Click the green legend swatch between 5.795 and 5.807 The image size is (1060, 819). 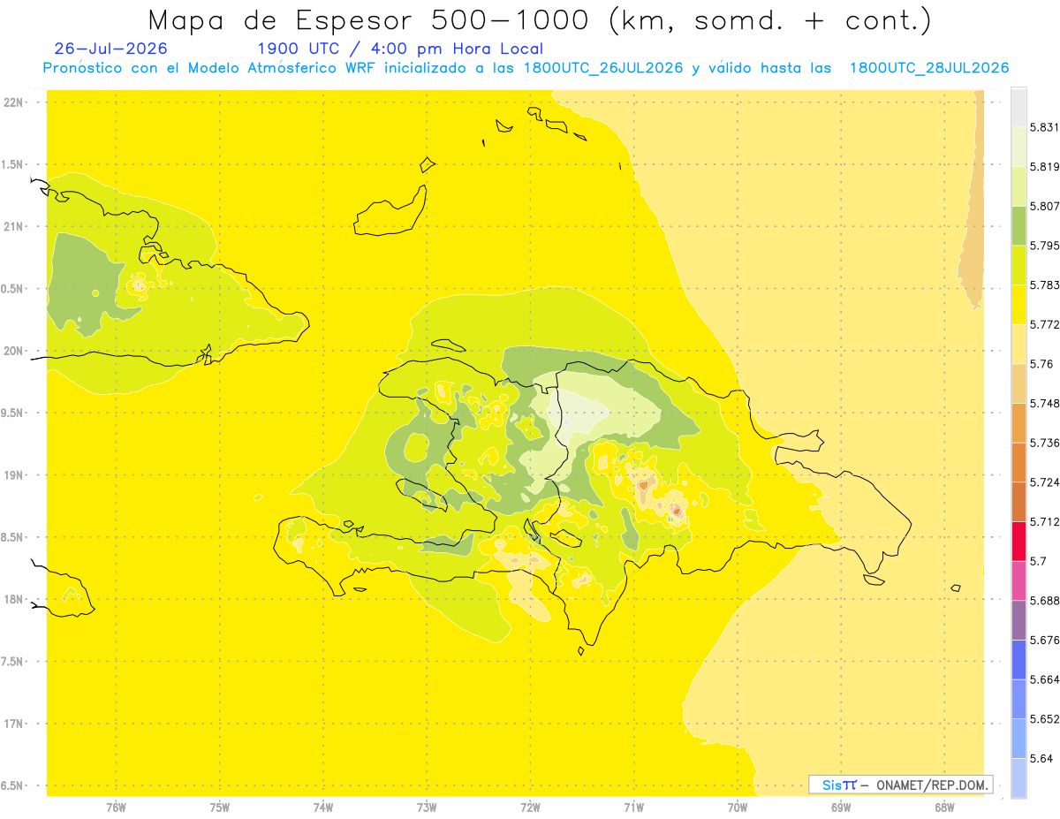point(1018,225)
